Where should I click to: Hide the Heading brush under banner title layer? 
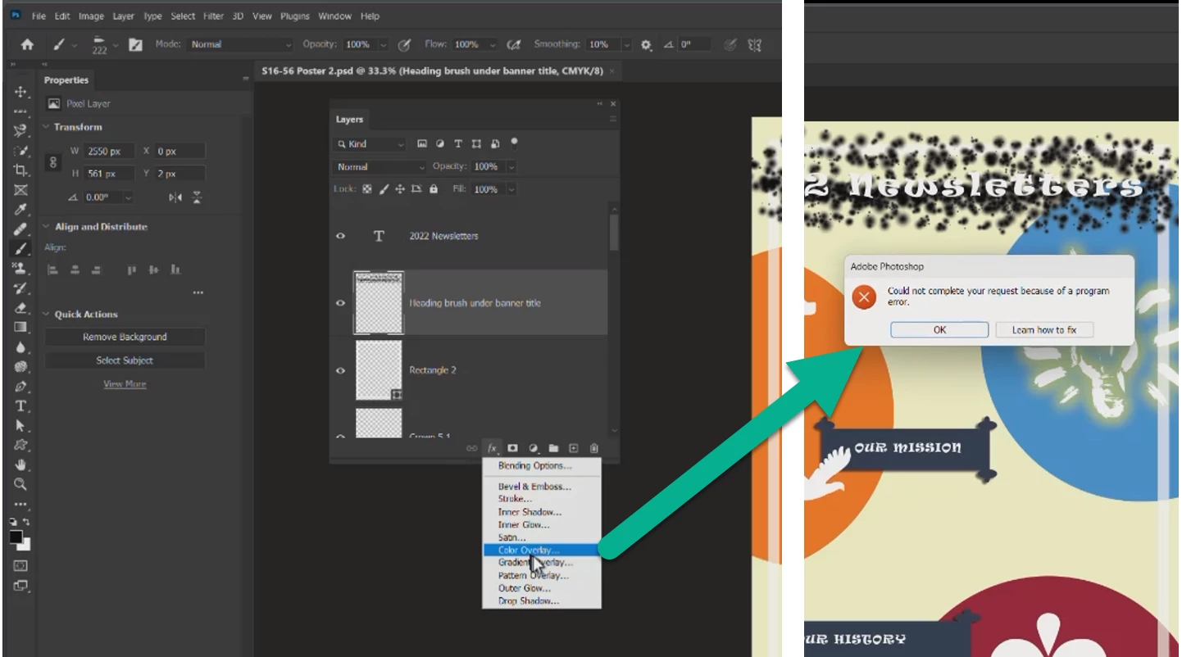pos(341,303)
